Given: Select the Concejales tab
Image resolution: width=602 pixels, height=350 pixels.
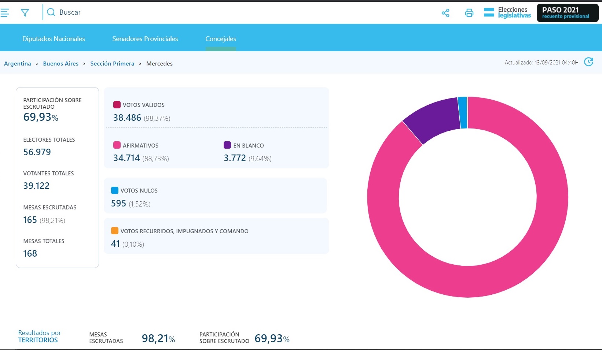Looking at the screenshot, I should 221,39.
